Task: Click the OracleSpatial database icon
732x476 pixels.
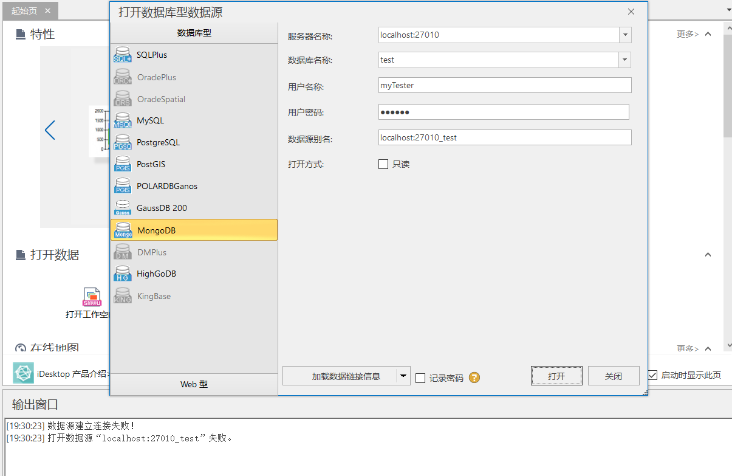Action: 123,99
